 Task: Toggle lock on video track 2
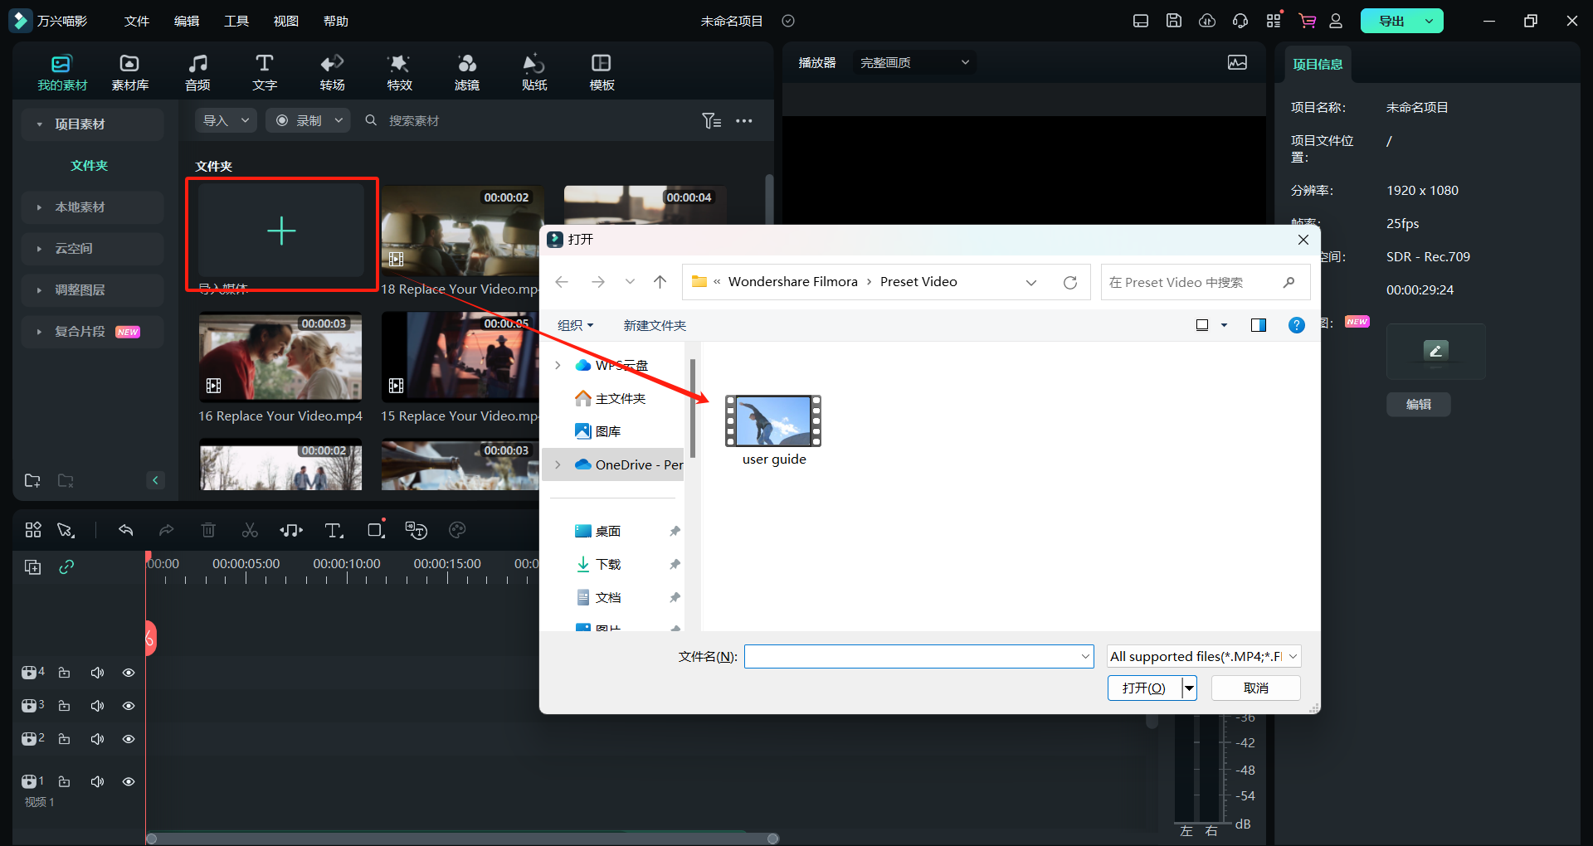point(64,739)
